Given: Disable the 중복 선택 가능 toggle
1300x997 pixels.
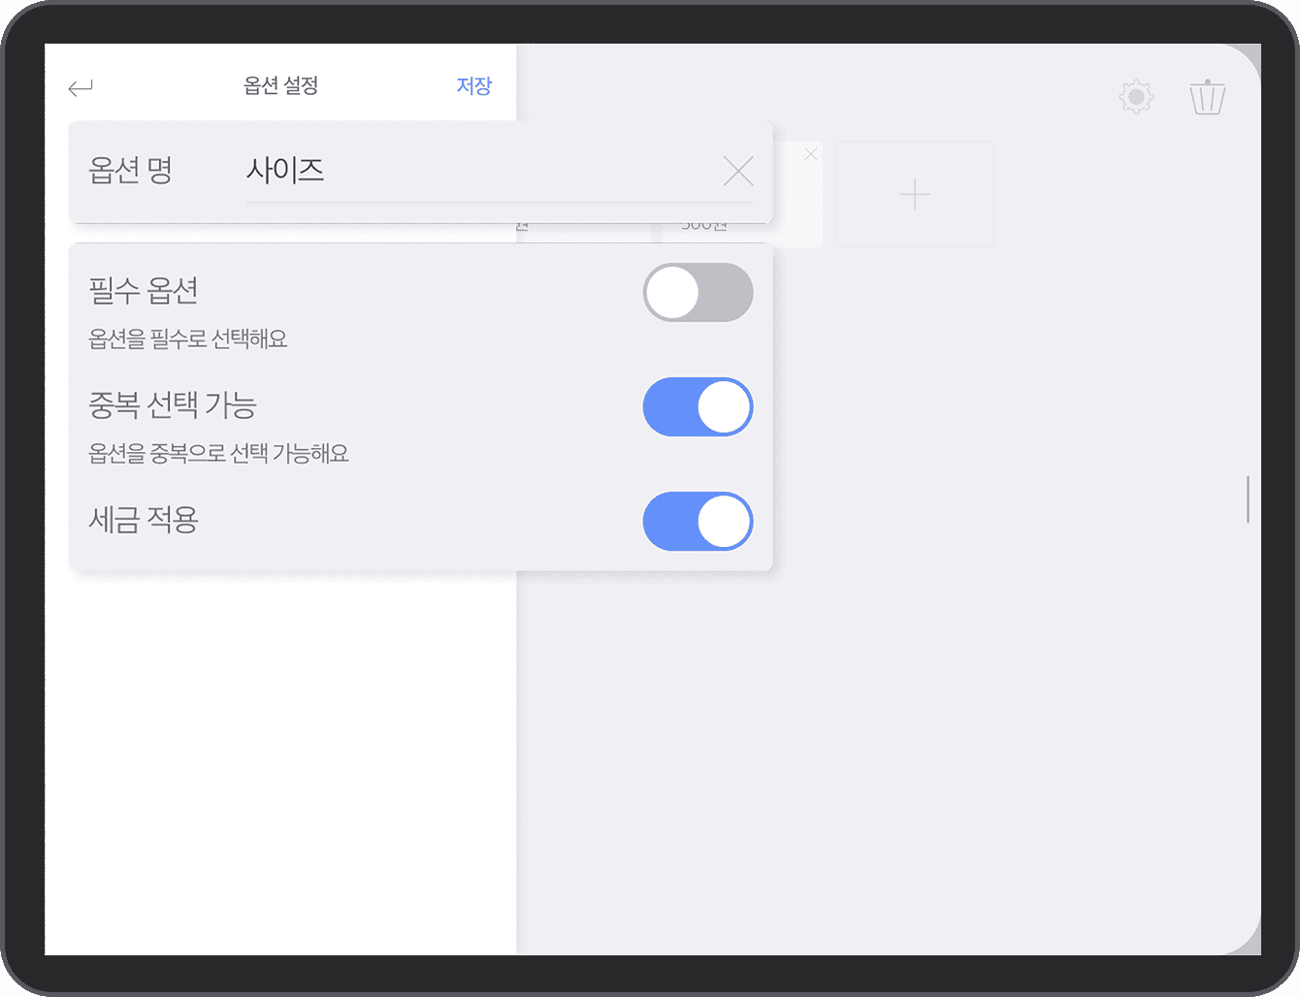Looking at the screenshot, I should coord(698,406).
